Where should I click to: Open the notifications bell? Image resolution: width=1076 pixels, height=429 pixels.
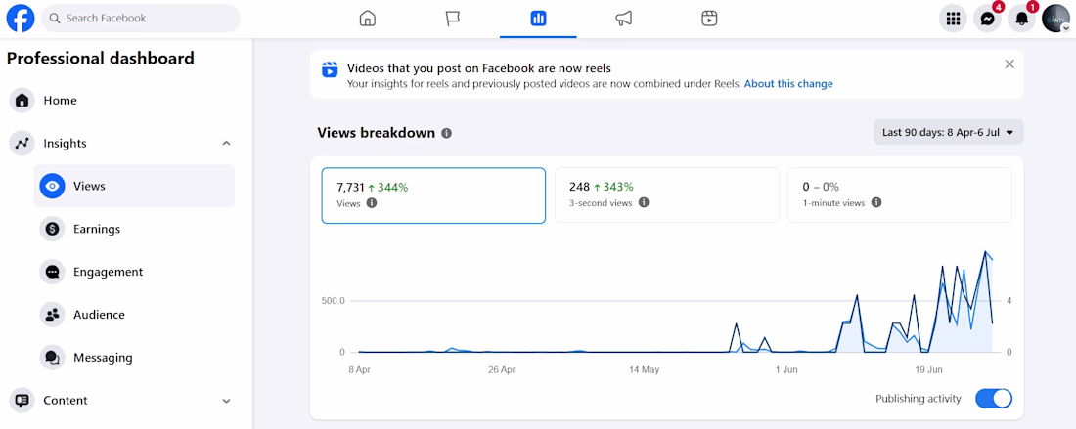click(x=1022, y=19)
